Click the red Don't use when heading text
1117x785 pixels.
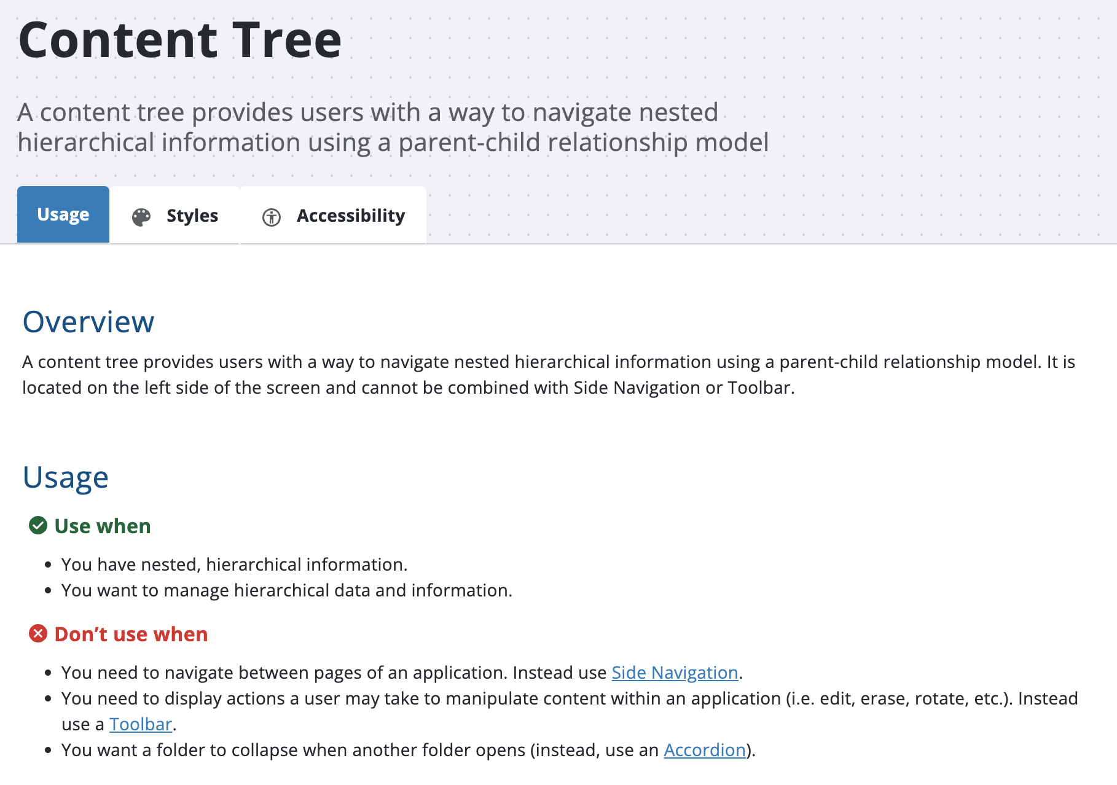click(x=131, y=635)
